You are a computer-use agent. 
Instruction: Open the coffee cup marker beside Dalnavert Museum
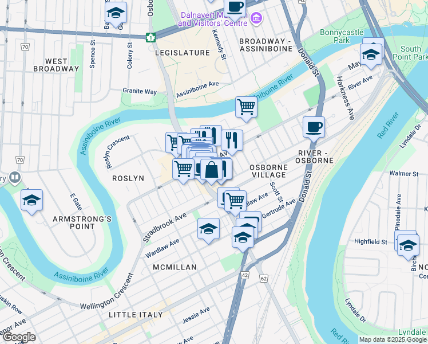[x=235, y=10]
